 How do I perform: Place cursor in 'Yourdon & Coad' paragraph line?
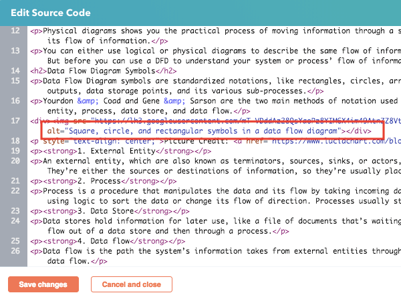pyautogui.click(x=200, y=101)
